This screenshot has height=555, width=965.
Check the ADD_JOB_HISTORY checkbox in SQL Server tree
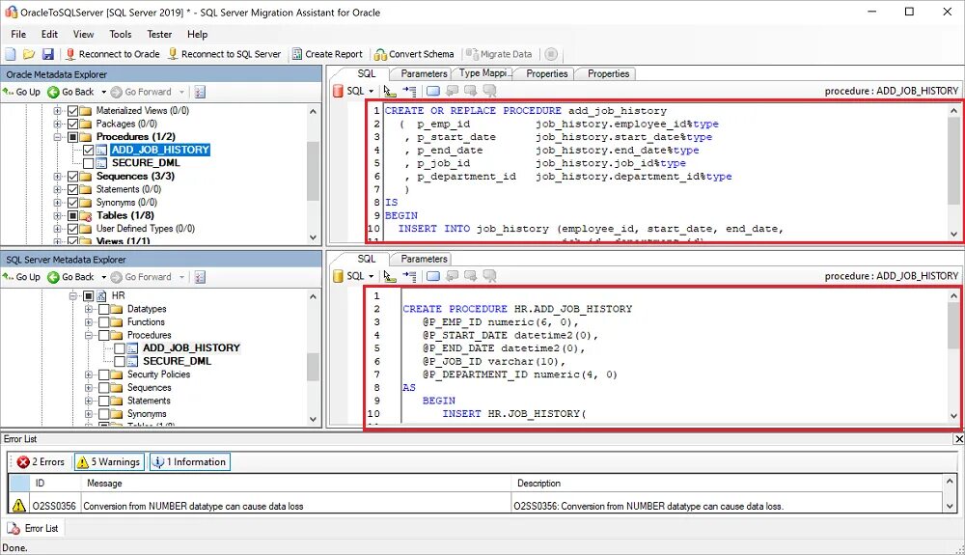[120, 348]
